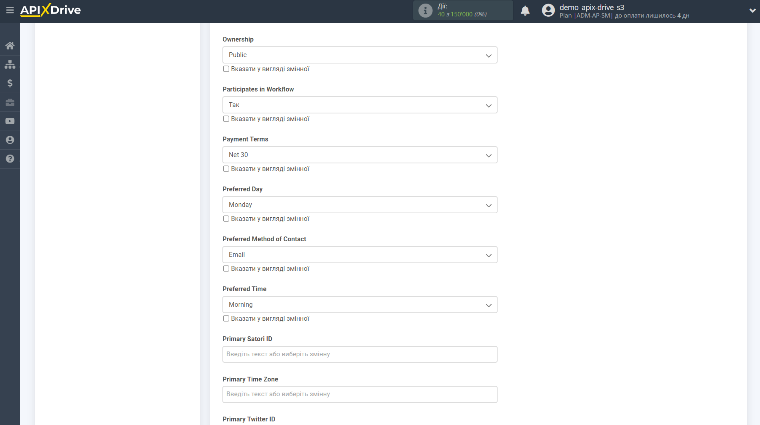The height and width of the screenshot is (425, 760).
Task: Click the Preferred Method of Contact label
Action: coord(264,239)
